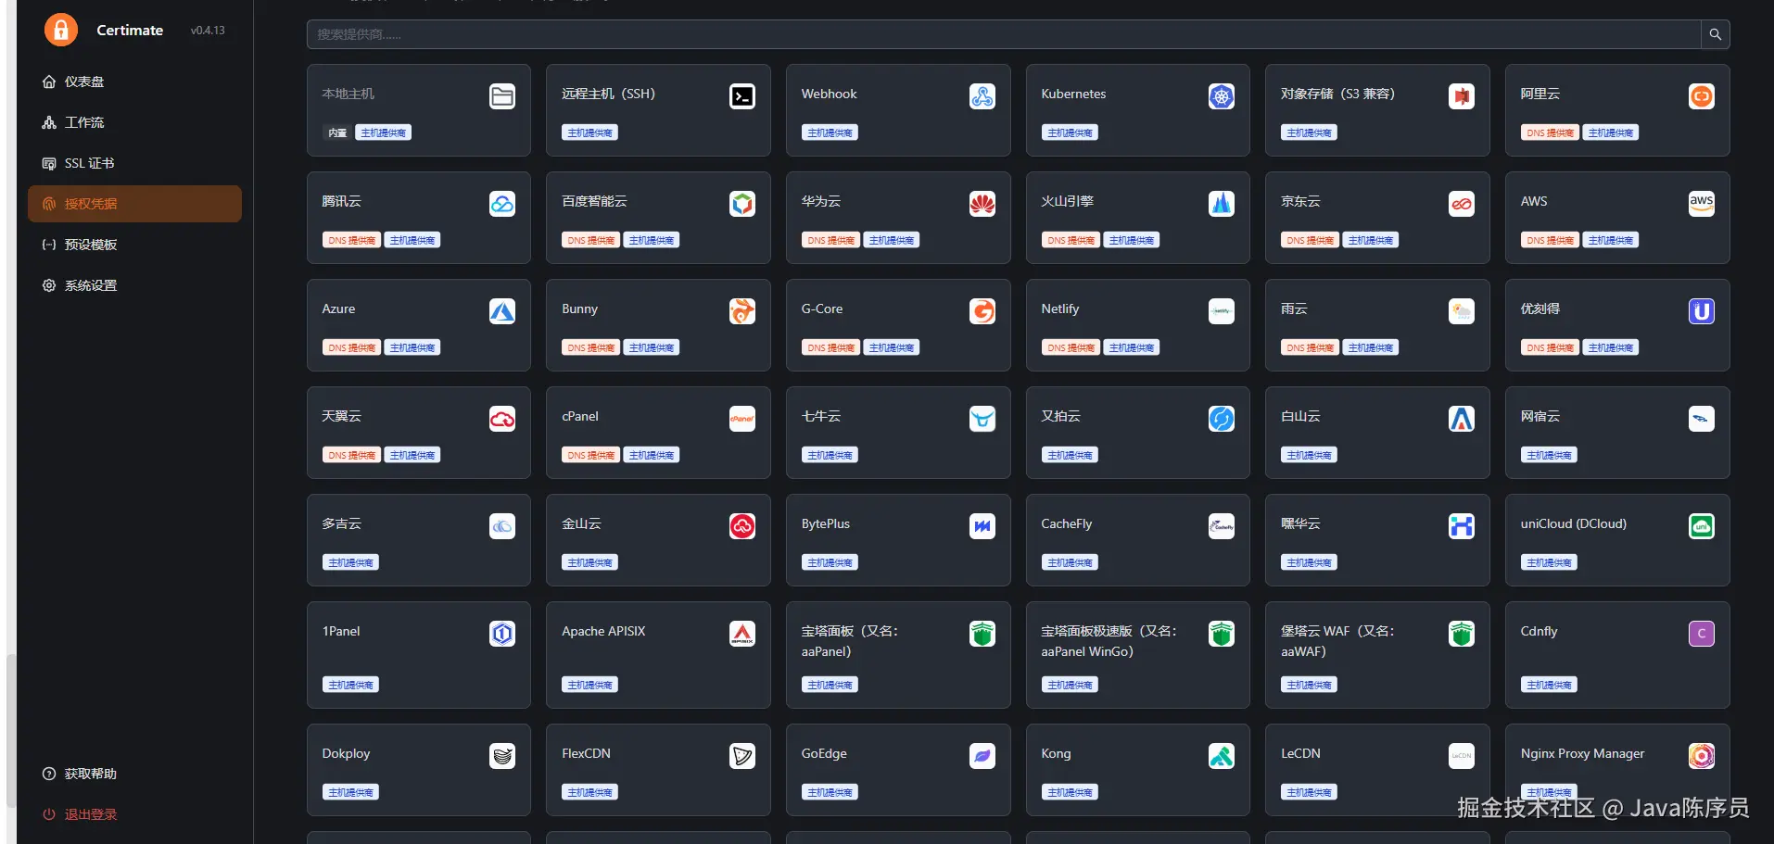Select the 雨云 weather icon

click(x=1462, y=311)
